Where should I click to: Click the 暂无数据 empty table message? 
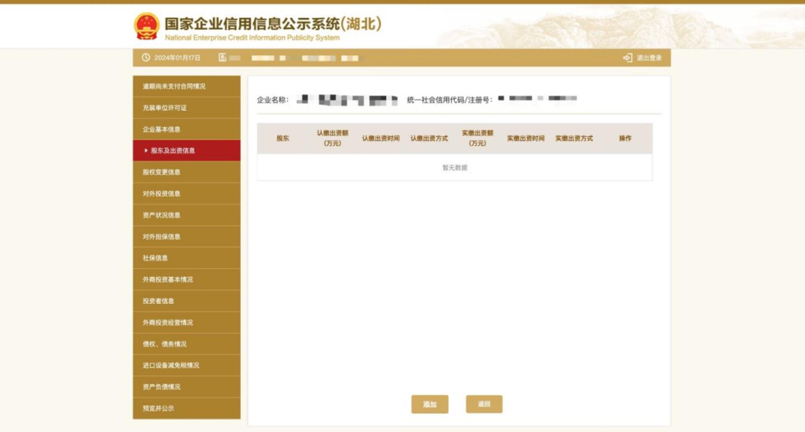(x=455, y=168)
